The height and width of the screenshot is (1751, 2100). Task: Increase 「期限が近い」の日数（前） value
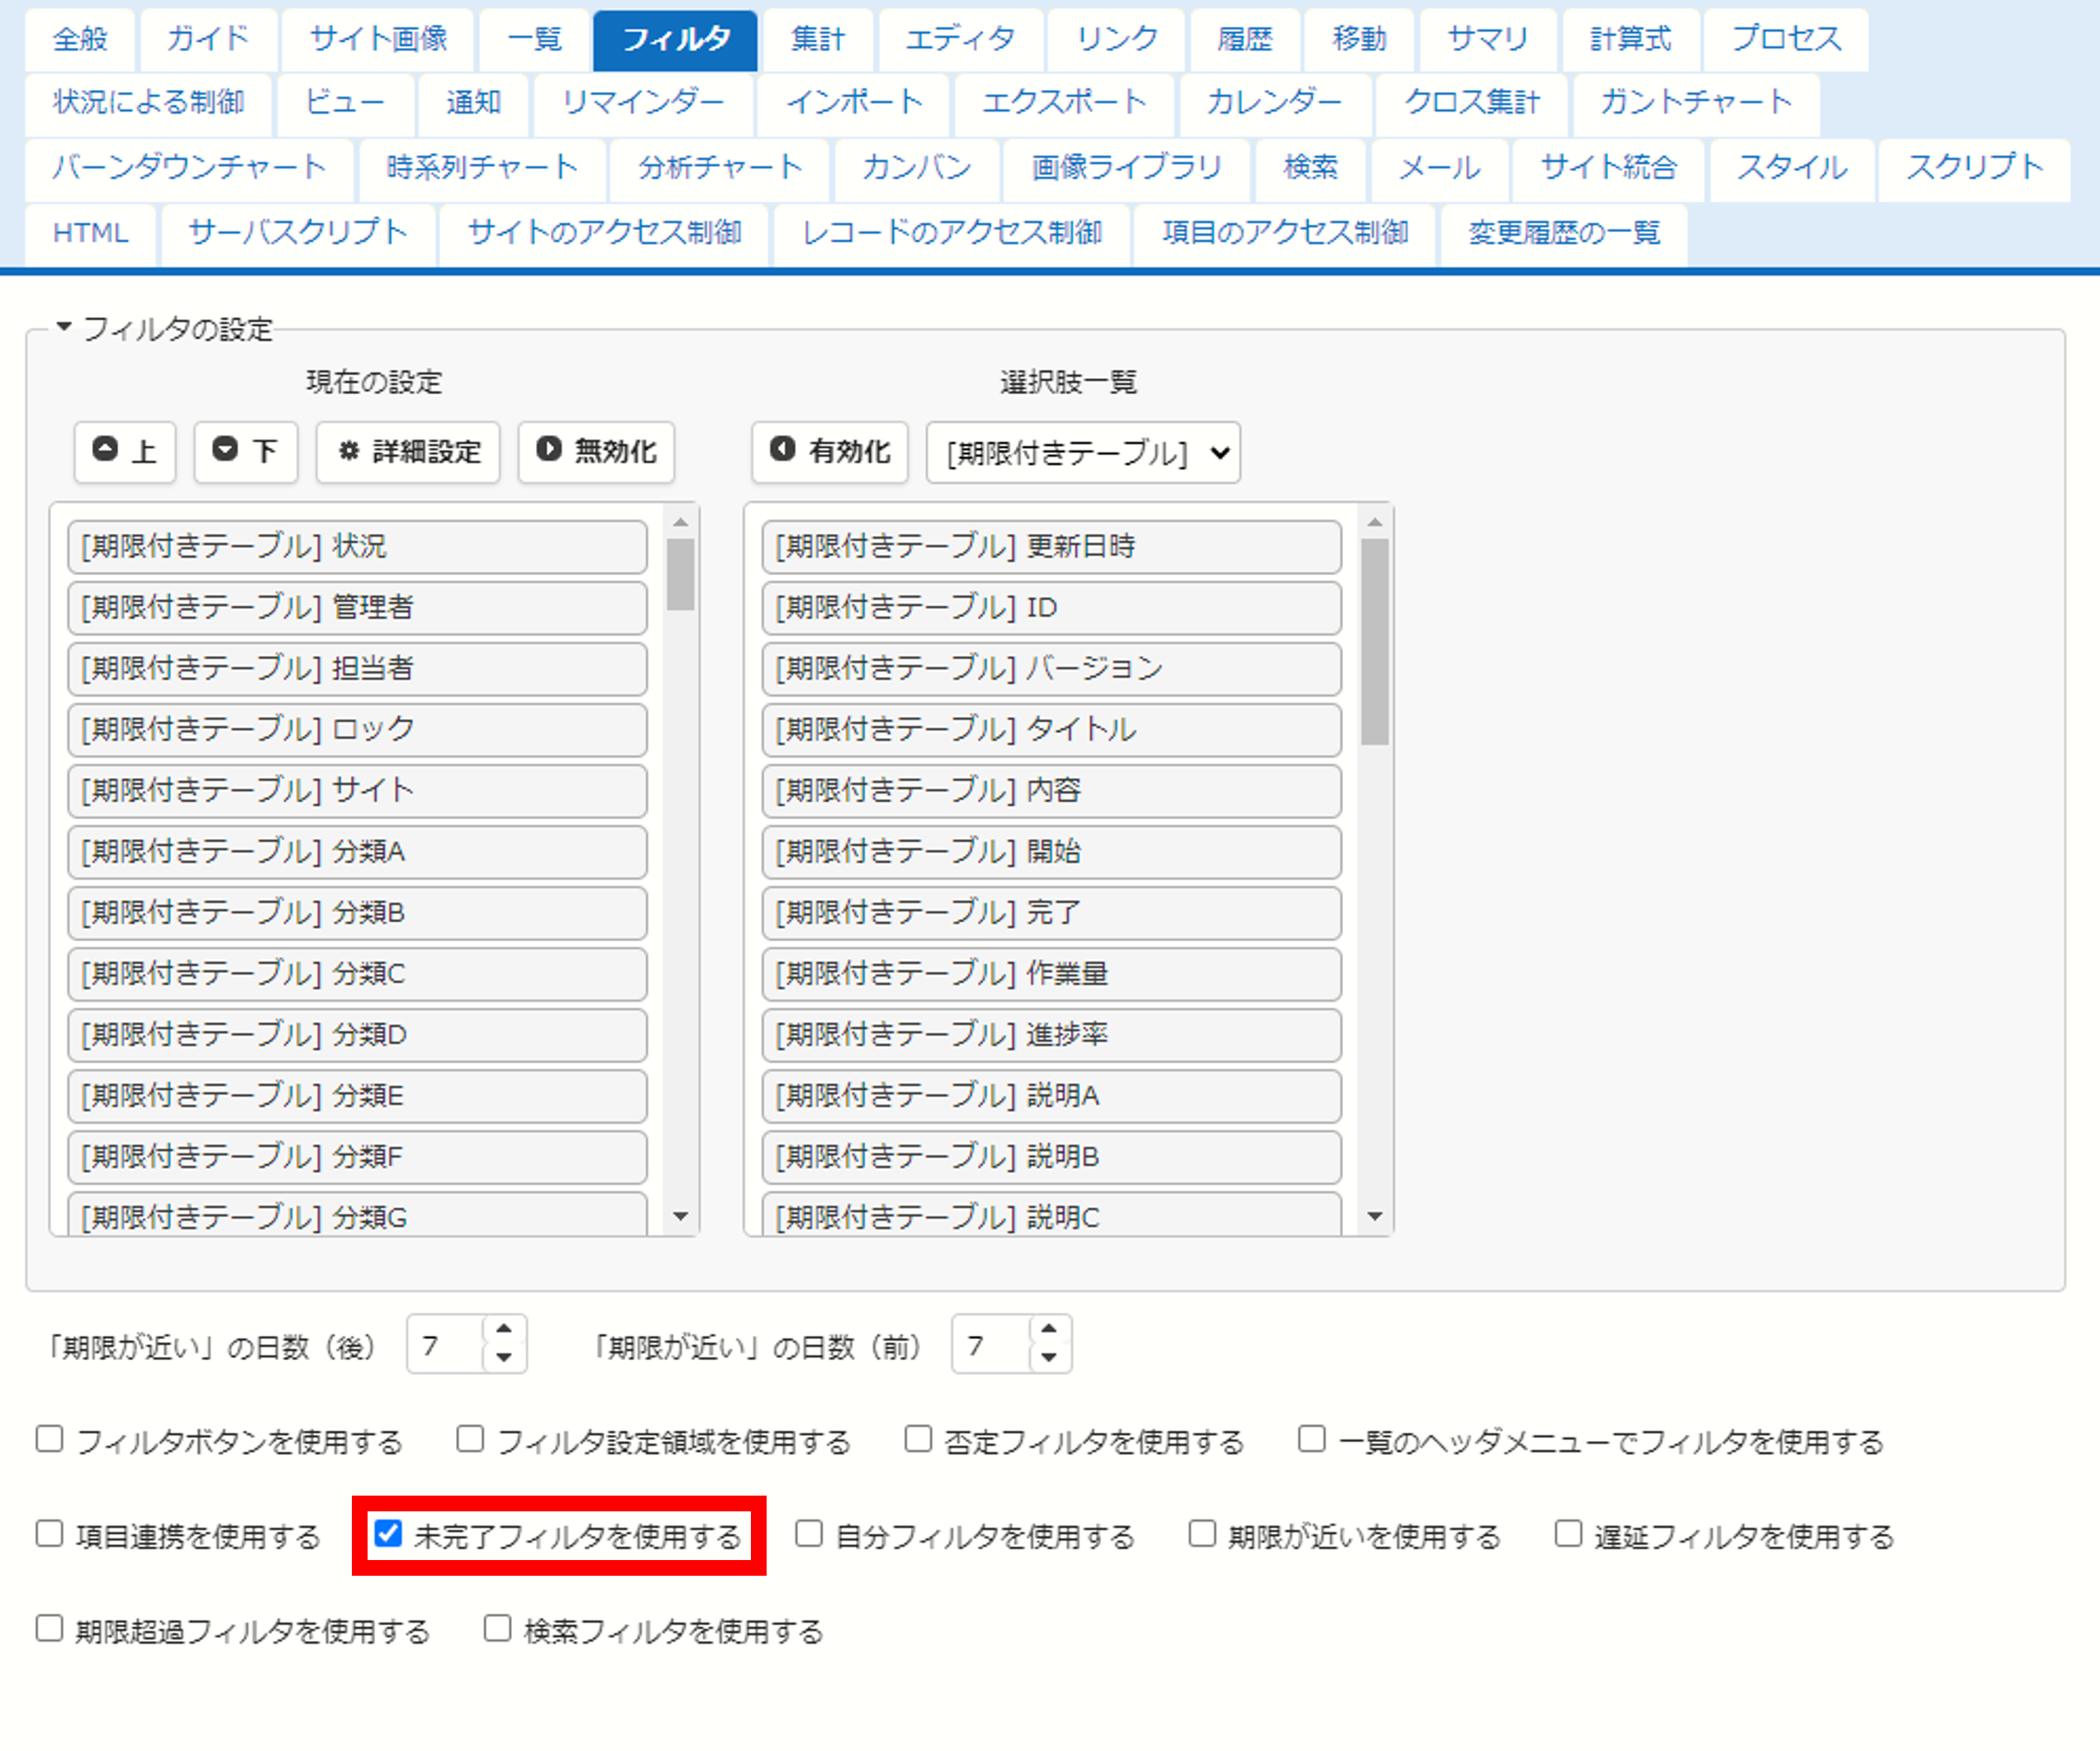coord(1048,1330)
